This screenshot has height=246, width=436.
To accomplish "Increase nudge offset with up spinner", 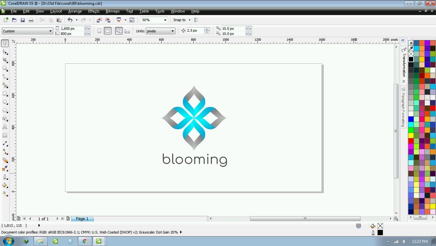I will click(207, 29).
